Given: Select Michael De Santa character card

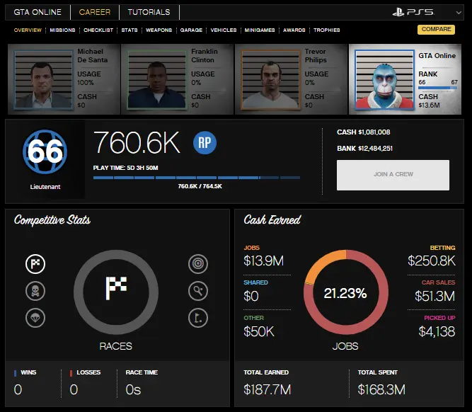Looking at the screenshot, I should coord(64,79).
